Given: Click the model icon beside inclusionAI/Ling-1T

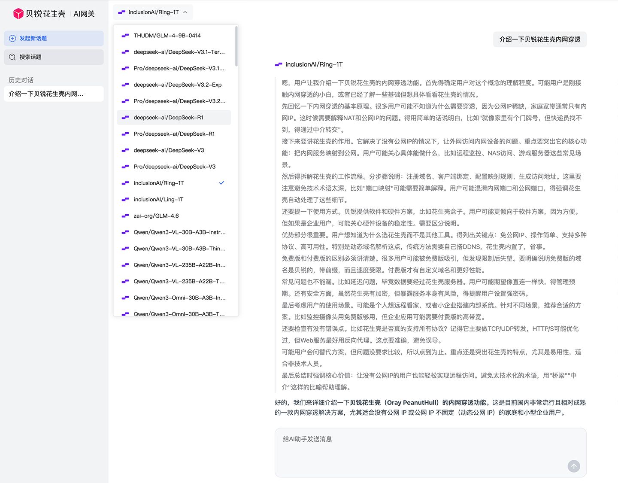Looking at the screenshot, I should [125, 200].
